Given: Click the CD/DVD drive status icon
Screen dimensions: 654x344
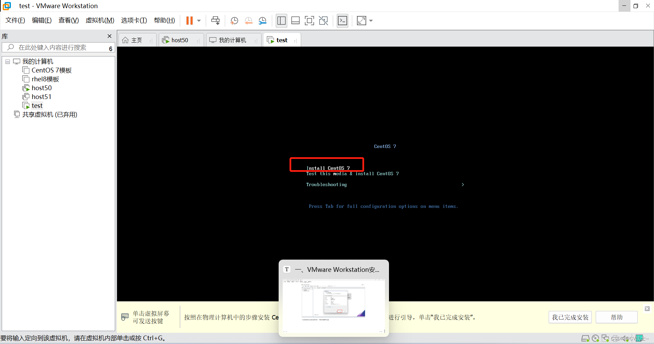Looking at the screenshot, I should (x=595, y=338).
